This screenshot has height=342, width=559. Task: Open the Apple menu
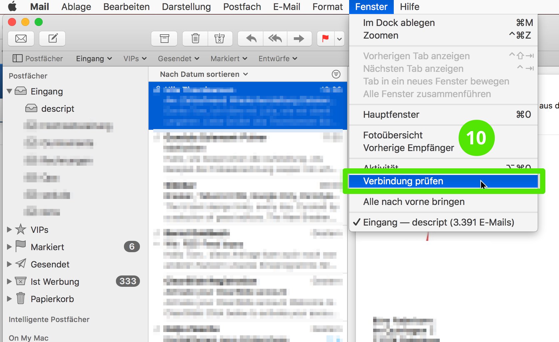pos(12,7)
